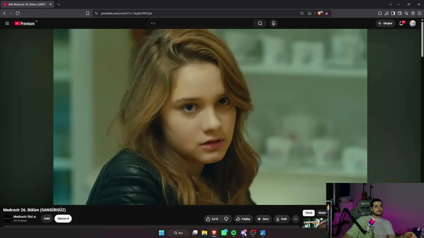This screenshot has height=238, width=424.
Task: Open the Medcezir Dizi channel name
Action: [x=23, y=217]
